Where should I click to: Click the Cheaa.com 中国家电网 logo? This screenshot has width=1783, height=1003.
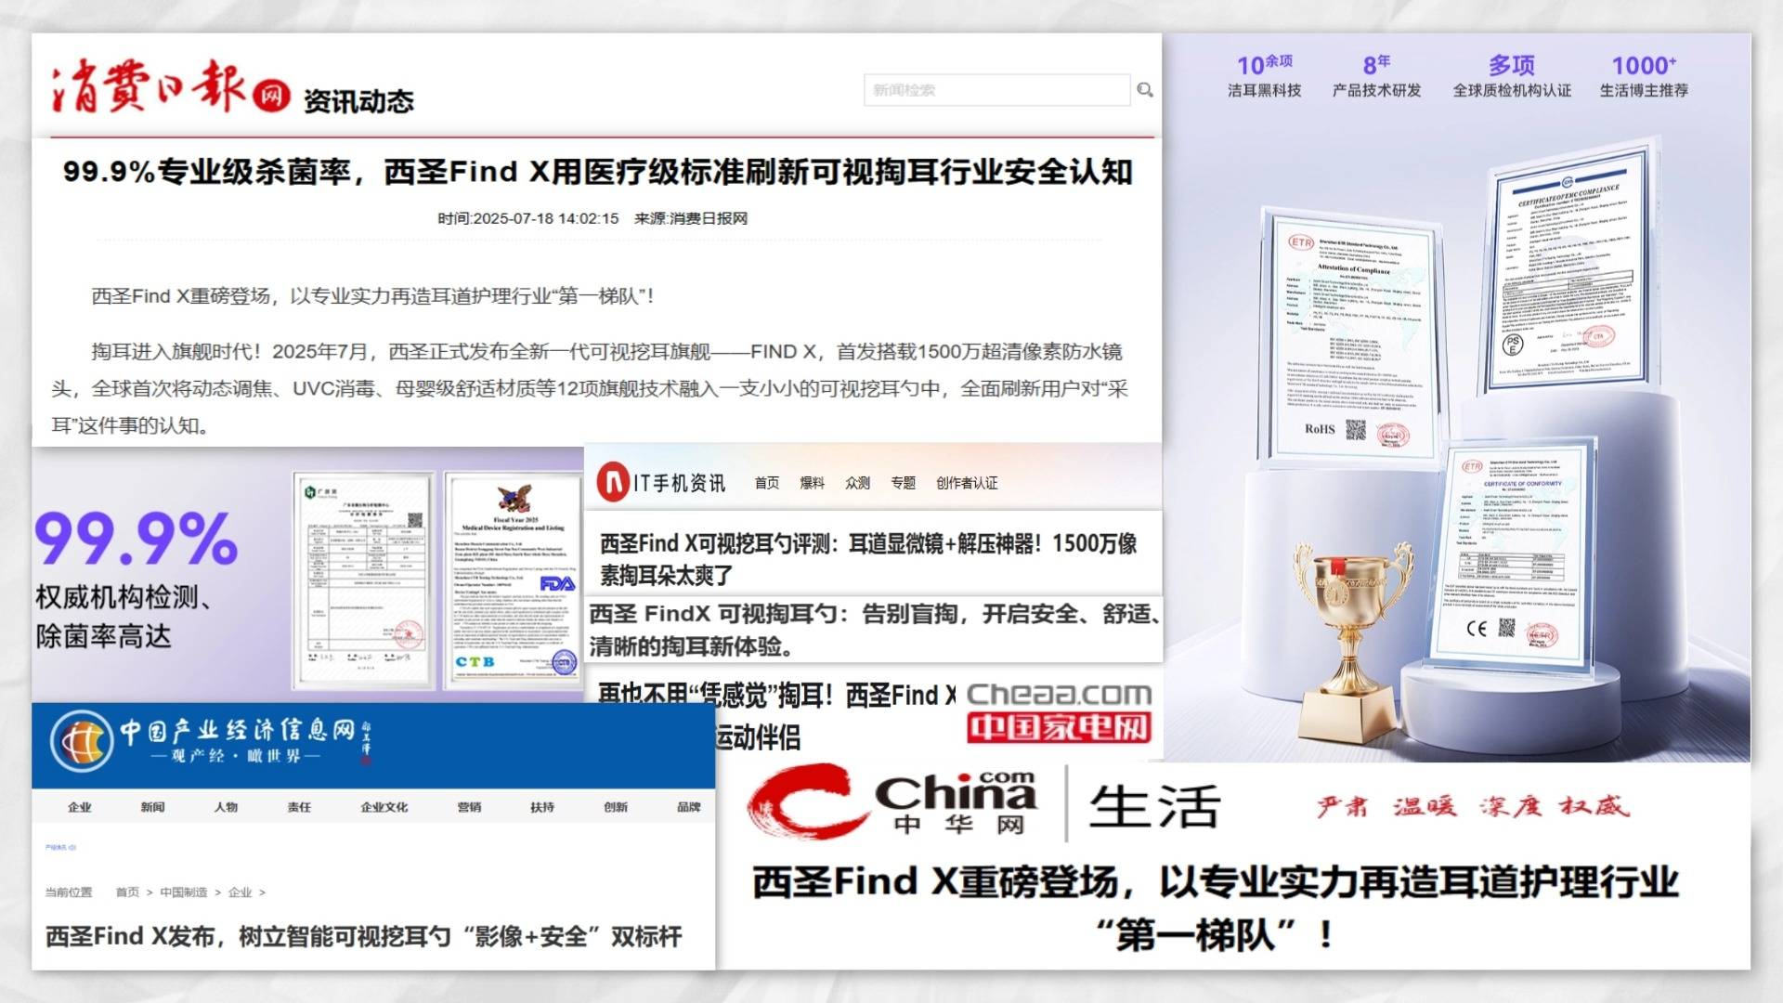(x=1059, y=711)
